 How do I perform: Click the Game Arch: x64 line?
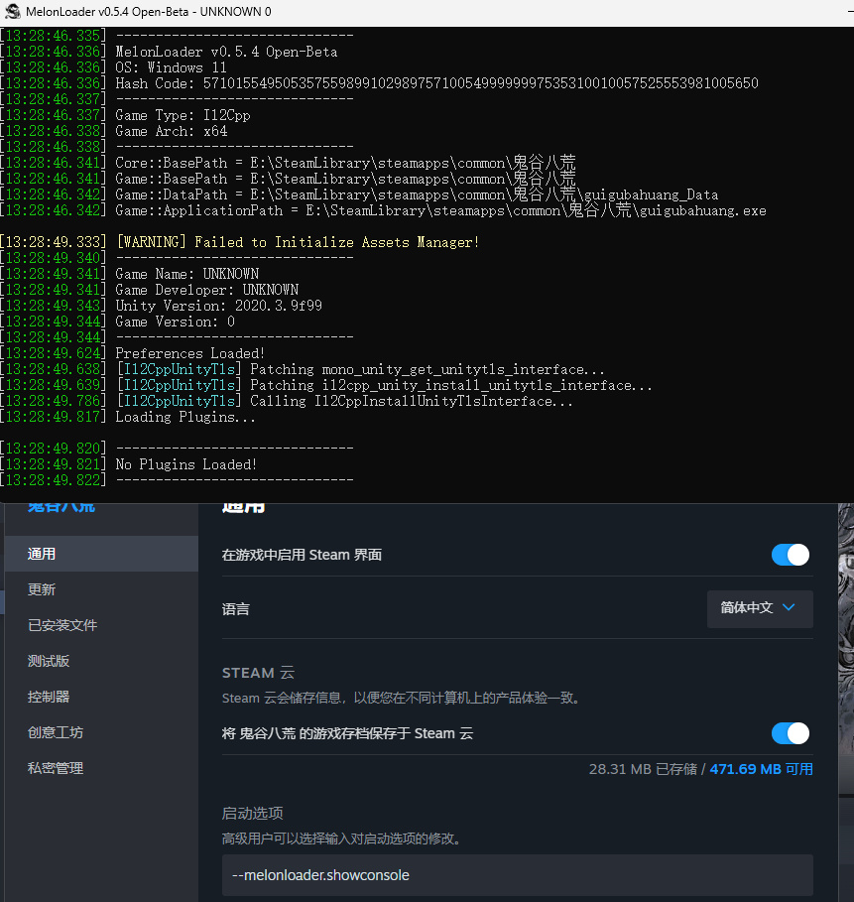coord(172,131)
